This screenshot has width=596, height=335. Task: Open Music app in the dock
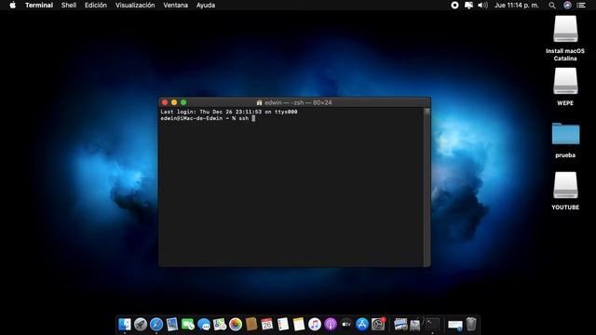[315, 324]
